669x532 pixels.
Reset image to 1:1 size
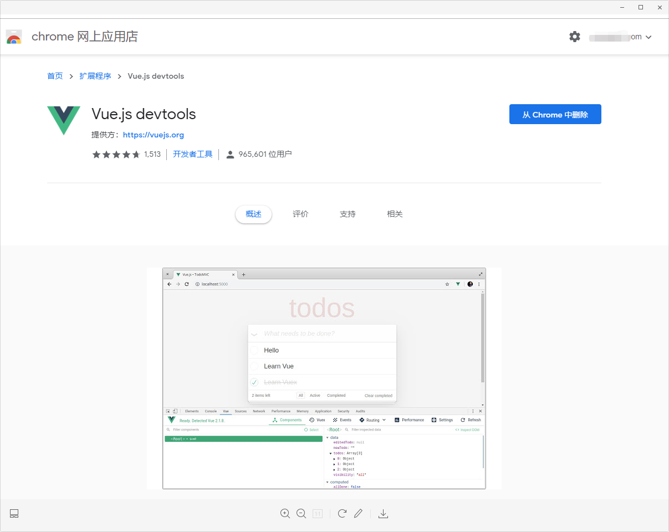(x=318, y=514)
